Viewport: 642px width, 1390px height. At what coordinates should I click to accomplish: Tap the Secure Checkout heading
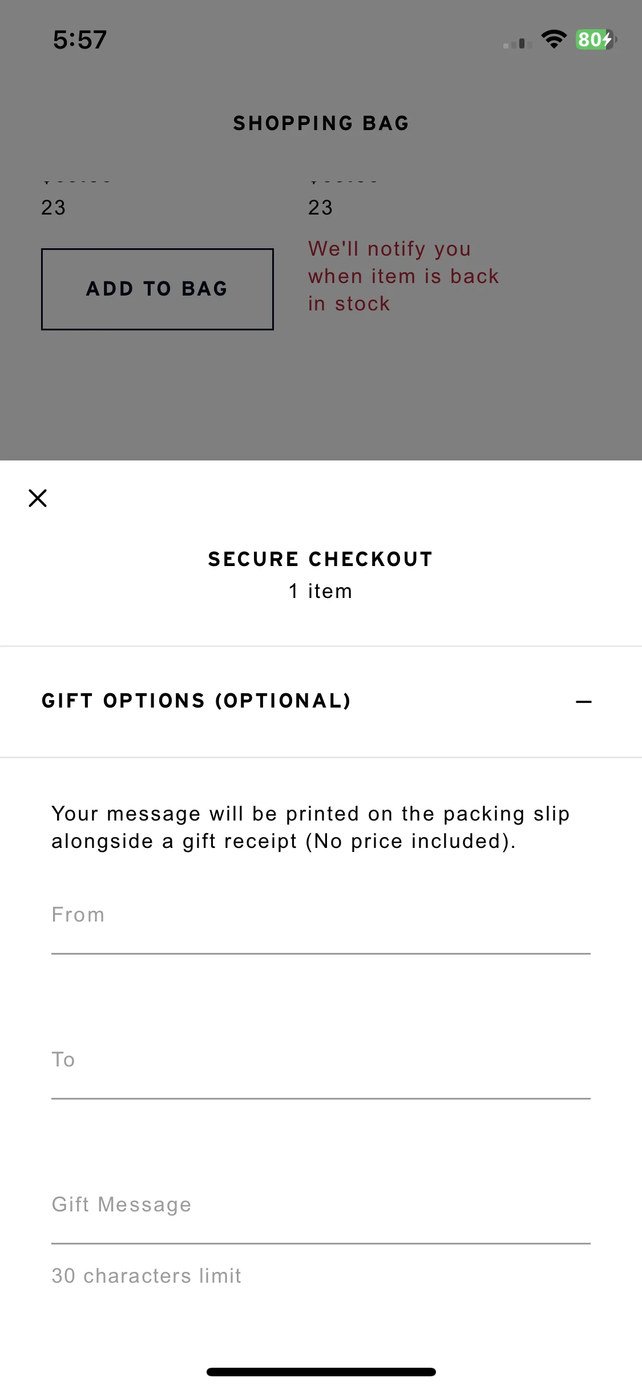320,559
